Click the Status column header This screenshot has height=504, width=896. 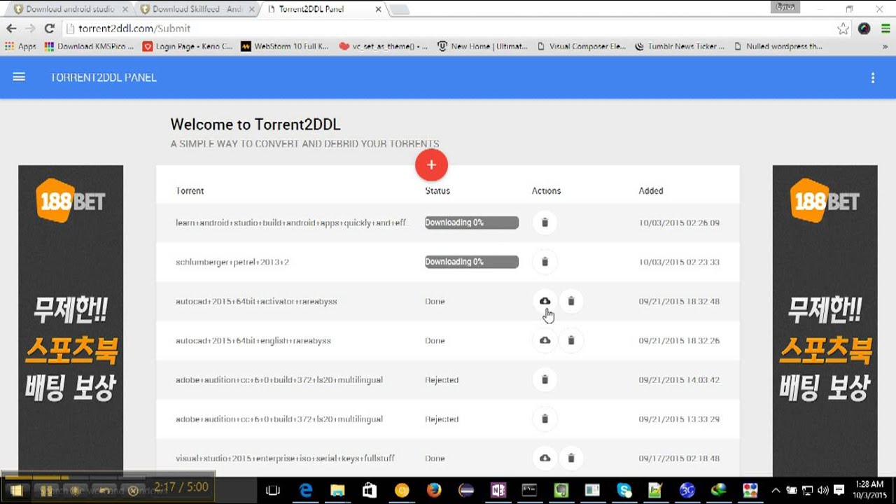click(x=437, y=190)
